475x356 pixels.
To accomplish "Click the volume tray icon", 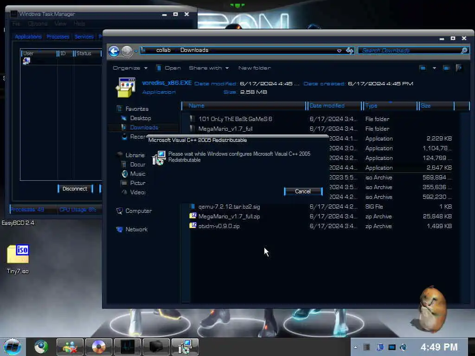I will pyautogui.click(x=403, y=347).
